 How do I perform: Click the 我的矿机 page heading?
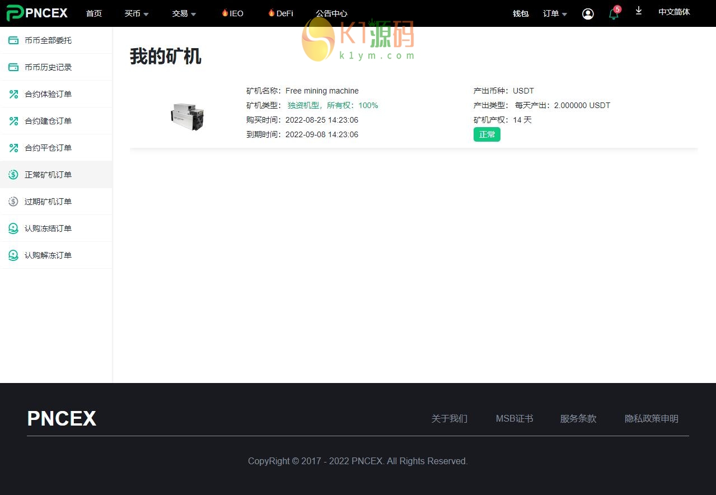pyautogui.click(x=166, y=56)
